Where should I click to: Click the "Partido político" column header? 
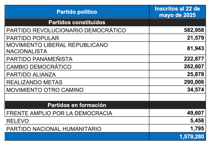point(77,12)
